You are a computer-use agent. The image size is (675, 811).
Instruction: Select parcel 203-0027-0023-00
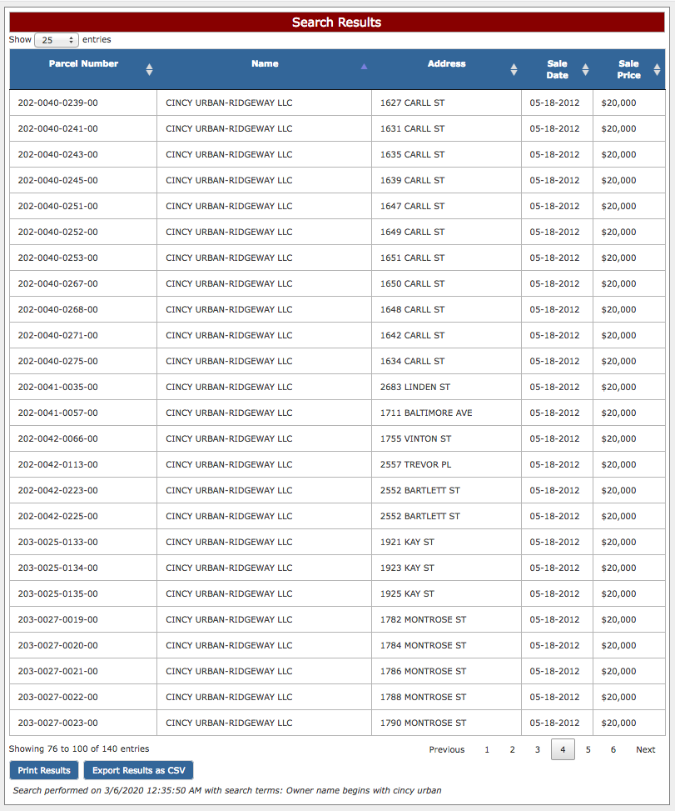pyautogui.click(x=57, y=723)
